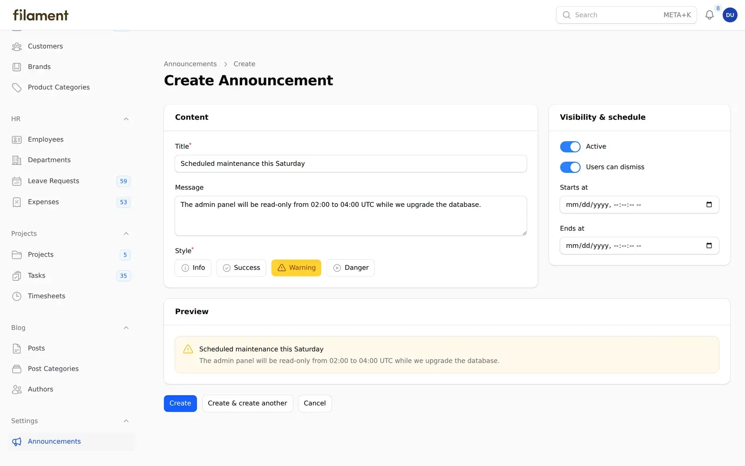Click the Title input field
Image resolution: width=745 pixels, height=466 pixels.
pos(351,164)
